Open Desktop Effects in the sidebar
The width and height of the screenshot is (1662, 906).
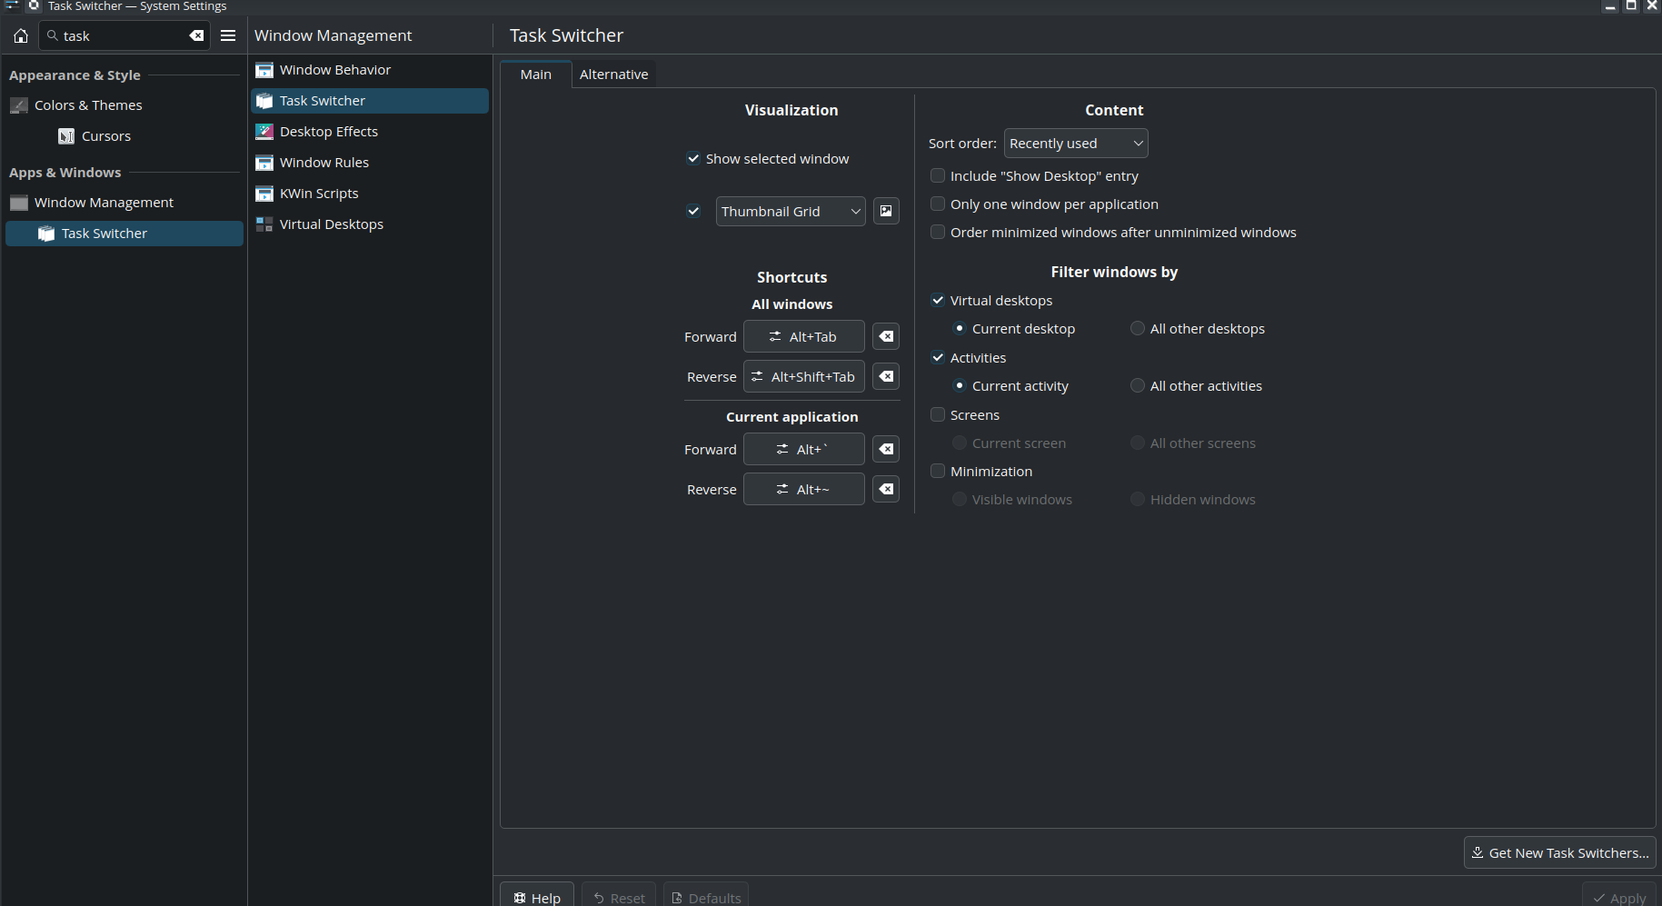[328, 132]
